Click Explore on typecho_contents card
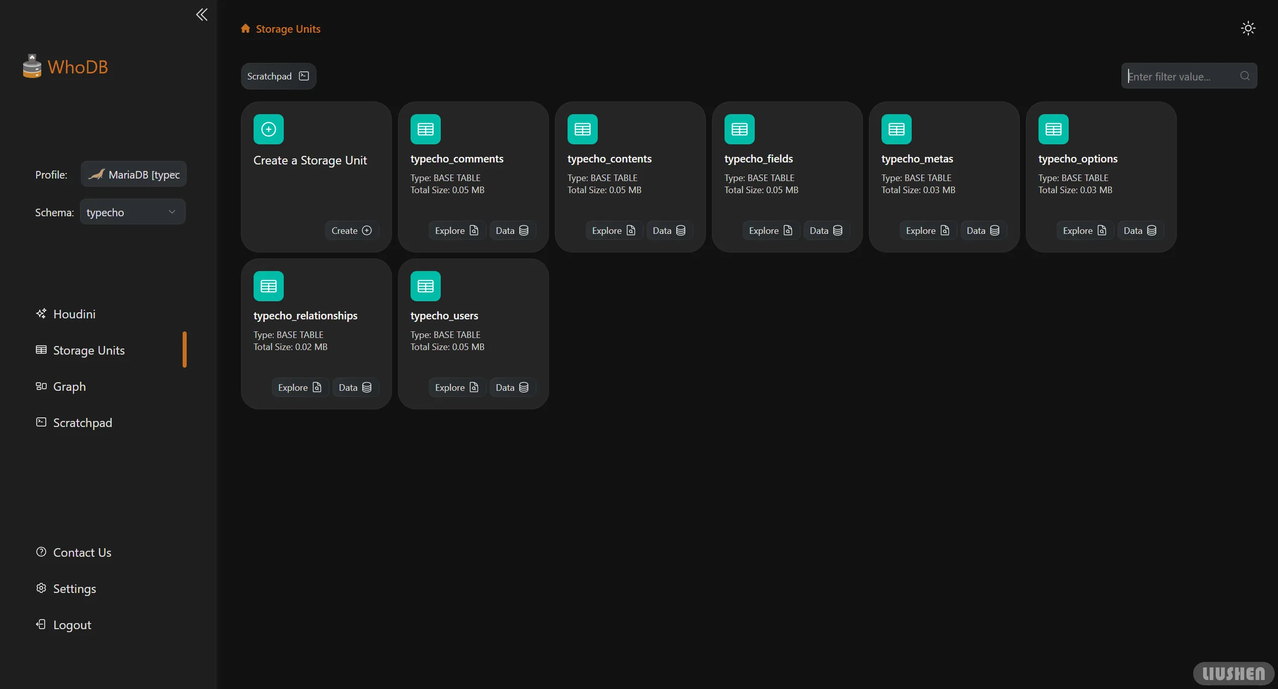 (613, 230)
